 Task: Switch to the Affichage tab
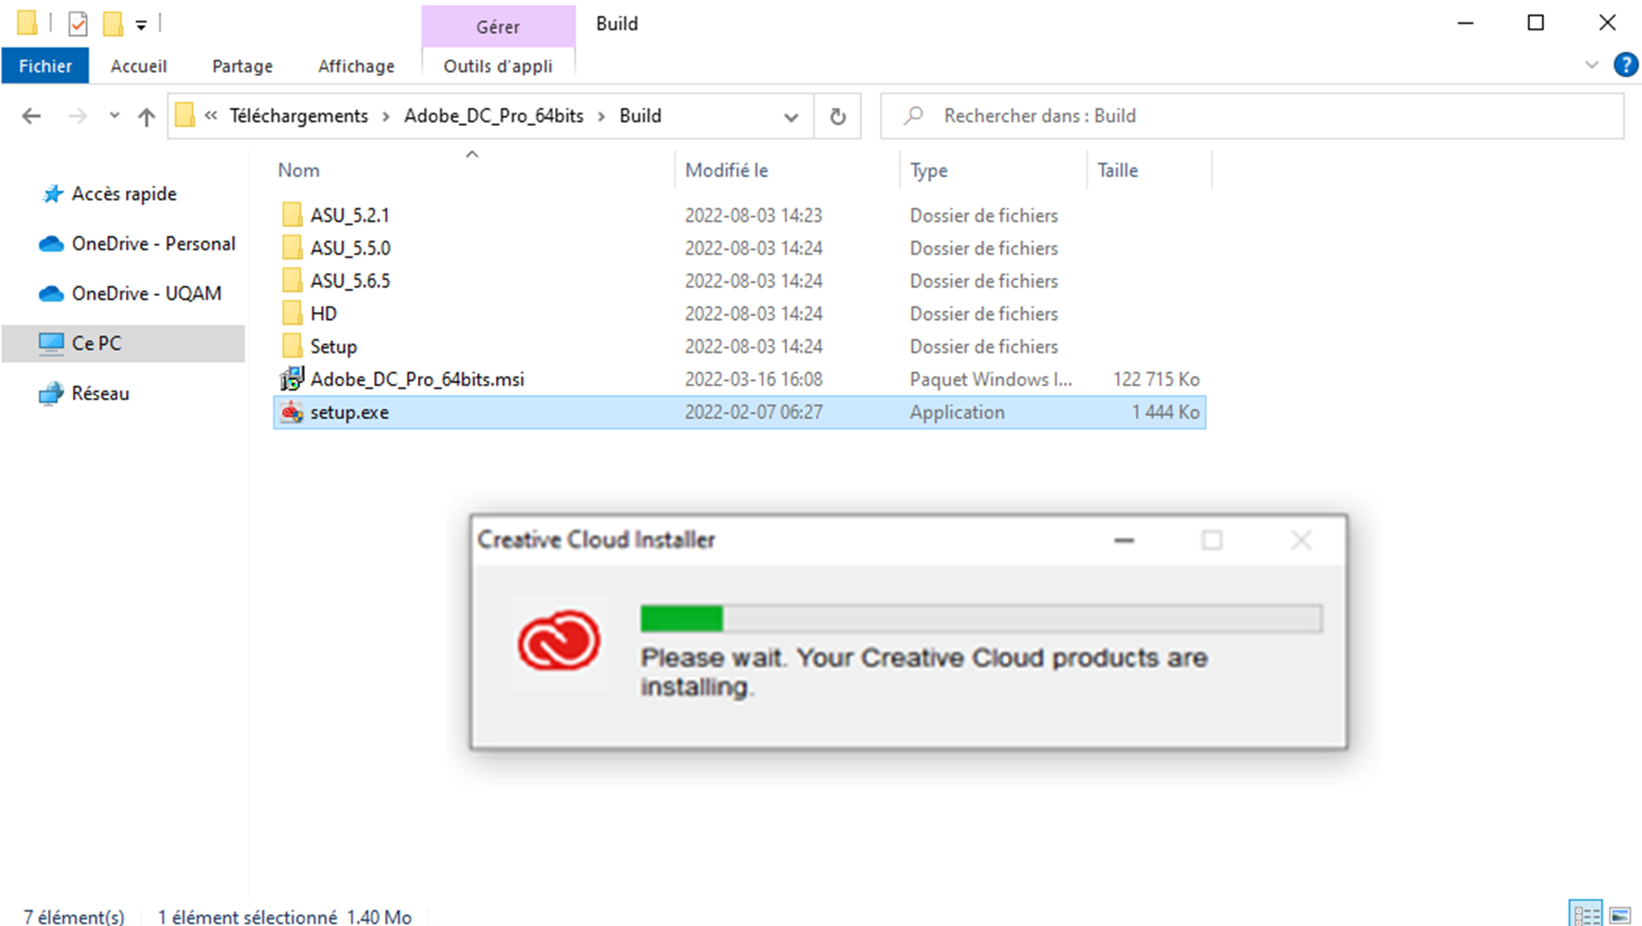[356, 65]
